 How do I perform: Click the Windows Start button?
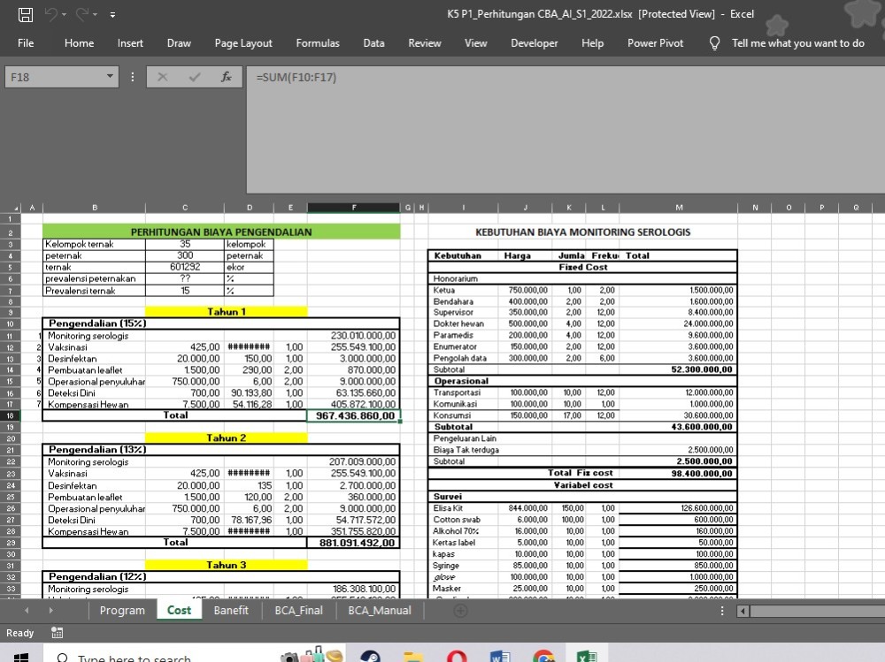click(x=21, y=658)
